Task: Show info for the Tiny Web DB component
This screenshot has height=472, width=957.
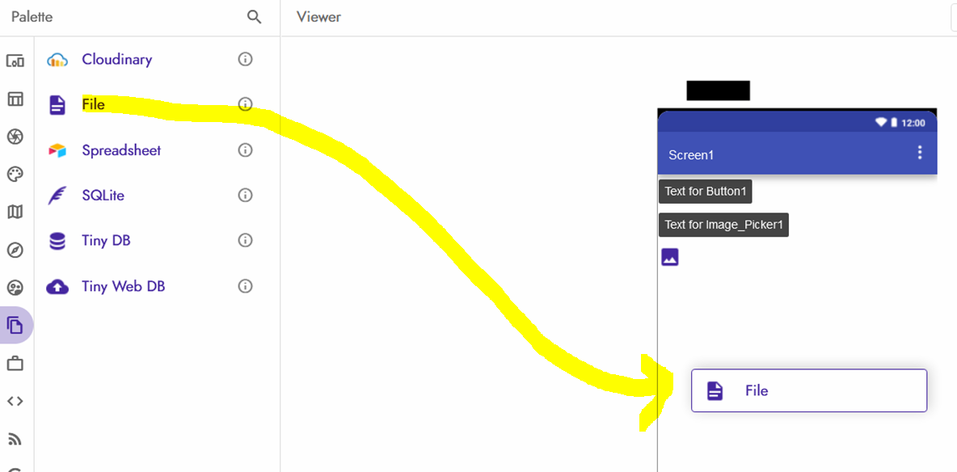Action: pos(245,286)
